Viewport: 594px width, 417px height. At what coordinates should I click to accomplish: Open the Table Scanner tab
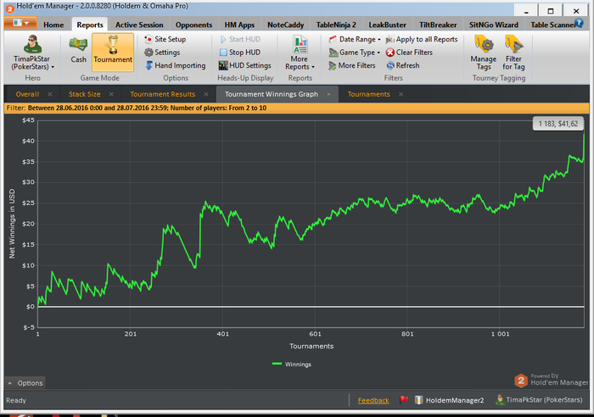click(552, 25)
